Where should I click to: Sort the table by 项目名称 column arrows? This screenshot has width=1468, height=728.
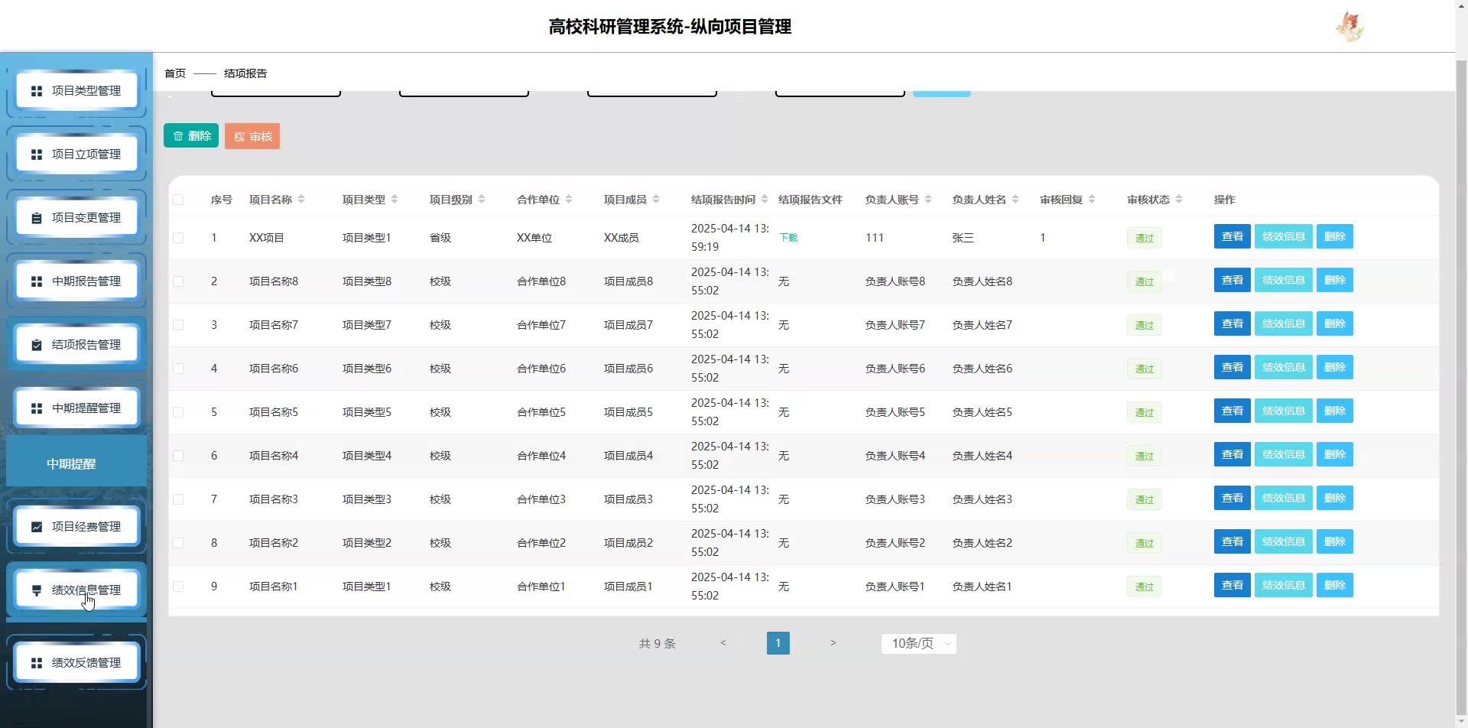301,200
